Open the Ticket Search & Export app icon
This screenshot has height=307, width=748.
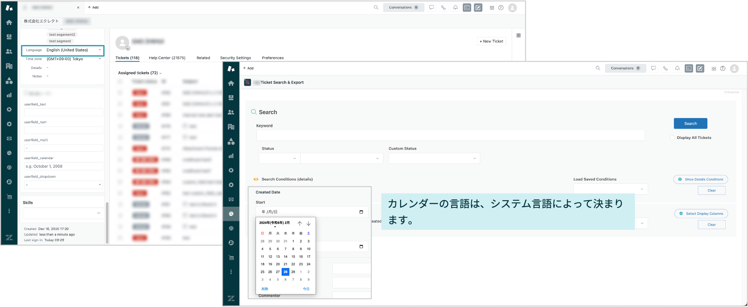pos(248,82)
